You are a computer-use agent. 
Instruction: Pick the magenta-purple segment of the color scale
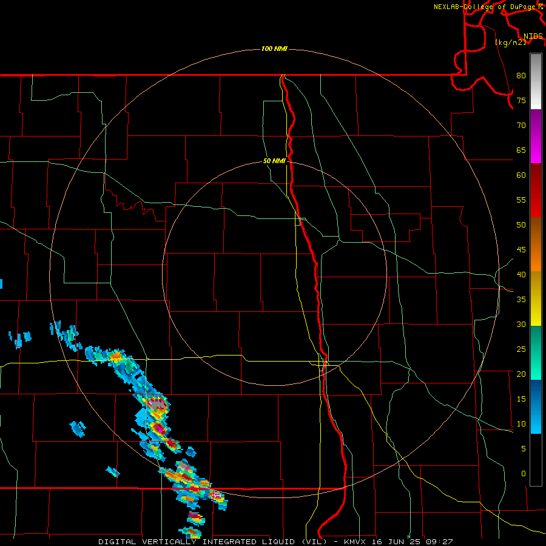point(536,136)
